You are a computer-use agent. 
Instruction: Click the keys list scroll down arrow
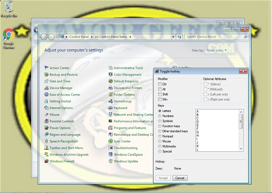241,149
